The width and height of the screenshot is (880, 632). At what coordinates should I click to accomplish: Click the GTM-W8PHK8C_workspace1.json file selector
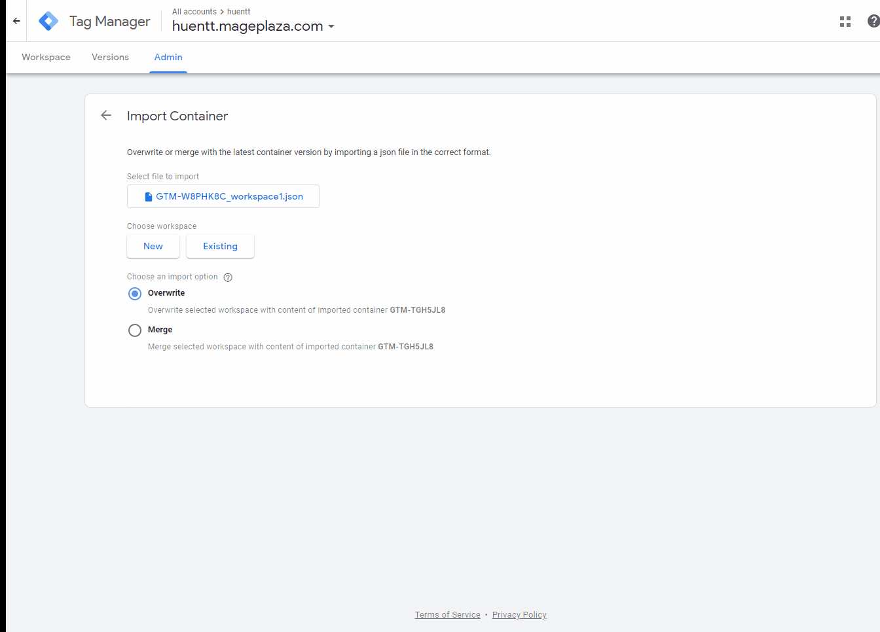pos(223,196)
